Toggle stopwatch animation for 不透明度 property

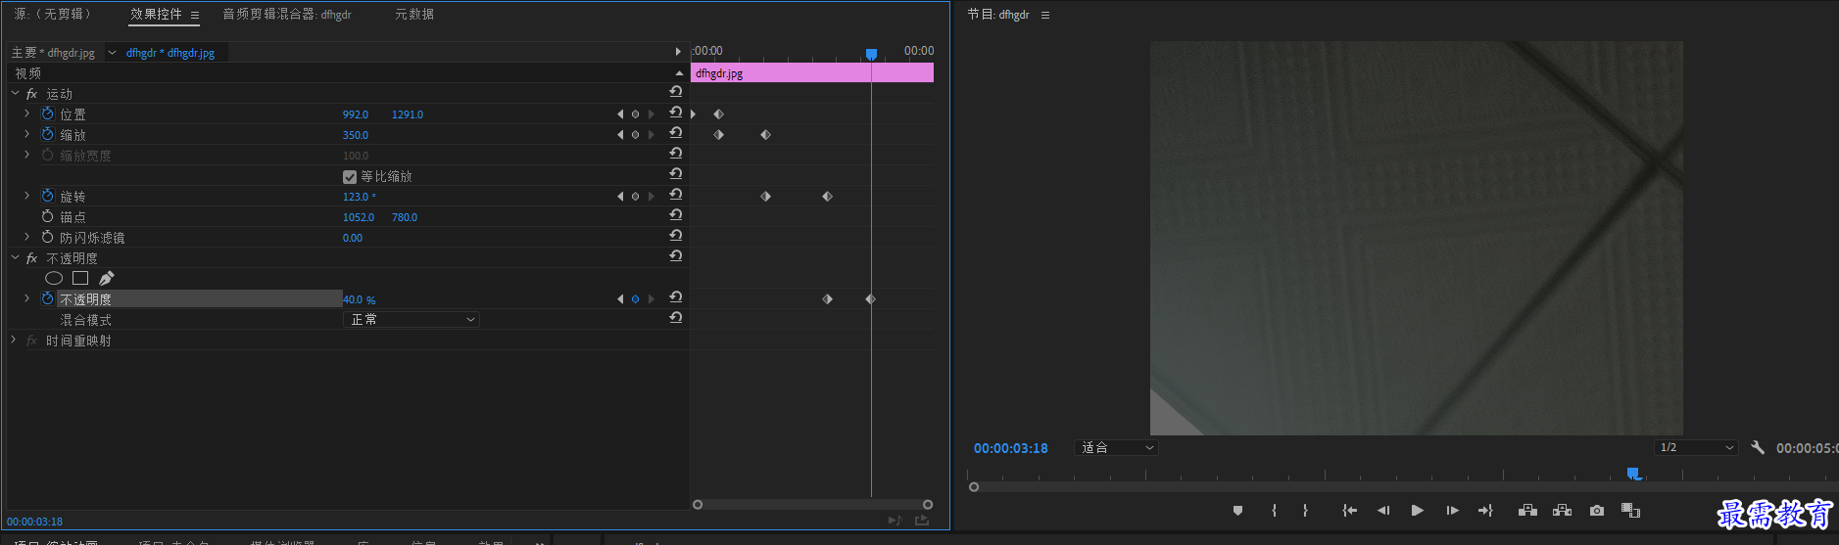click(47, 298)
